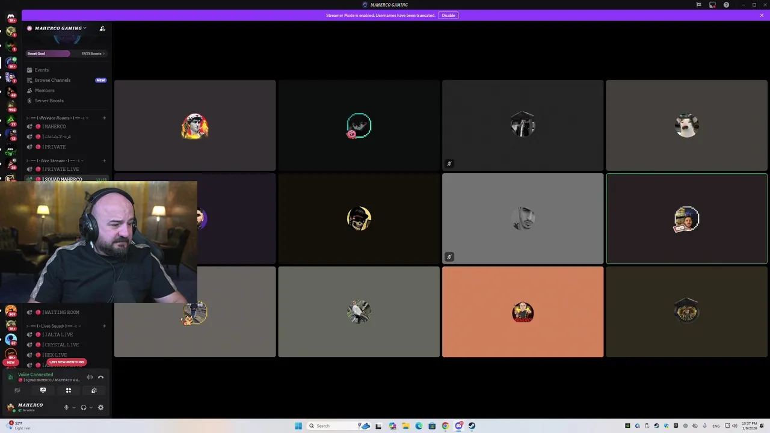The image size is (770, 433).
Task: Open the server with the 77 badge
Action: tap(10, 121)
